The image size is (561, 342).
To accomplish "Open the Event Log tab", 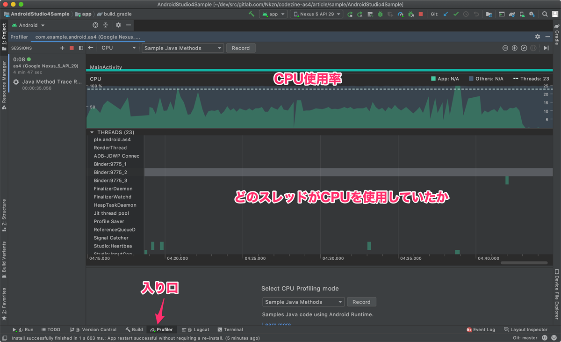I will (x=481, y=329).
